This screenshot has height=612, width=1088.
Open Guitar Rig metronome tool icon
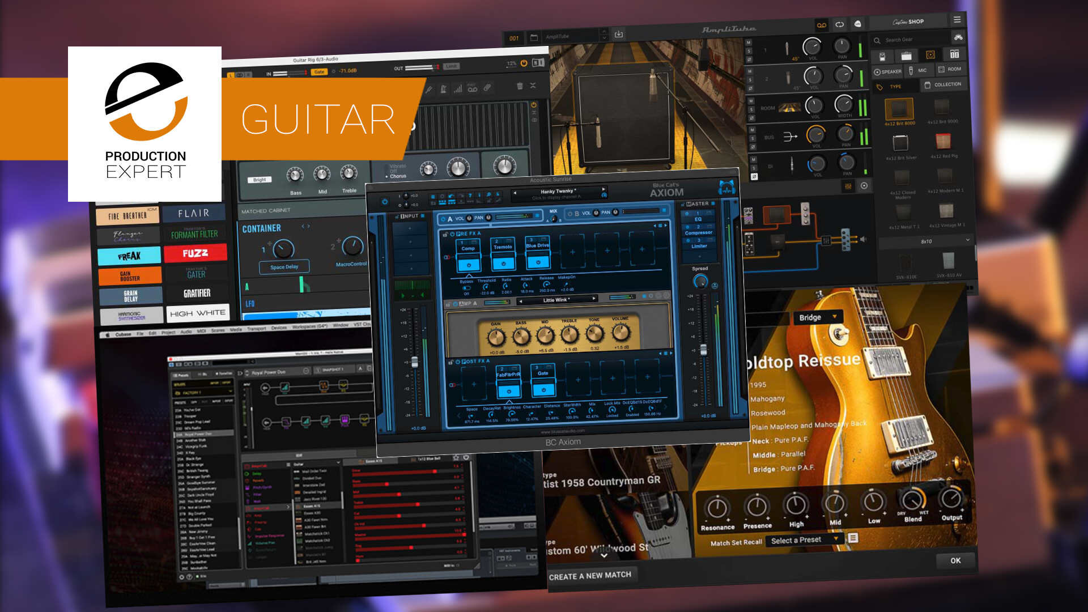point(444,89)
